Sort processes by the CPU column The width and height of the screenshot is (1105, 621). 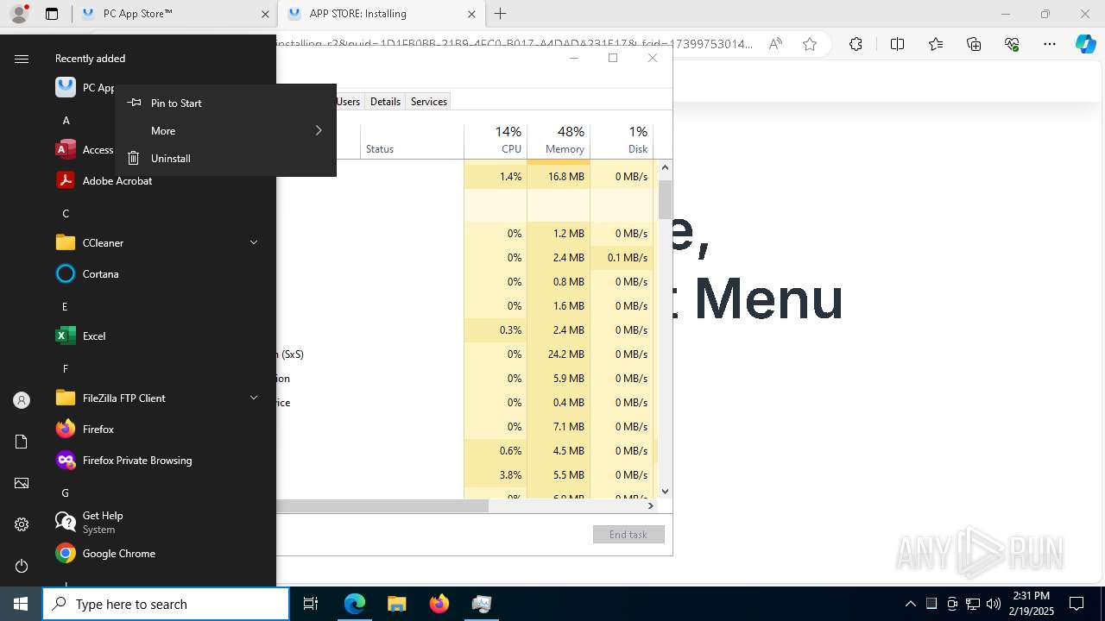(496, 141)
